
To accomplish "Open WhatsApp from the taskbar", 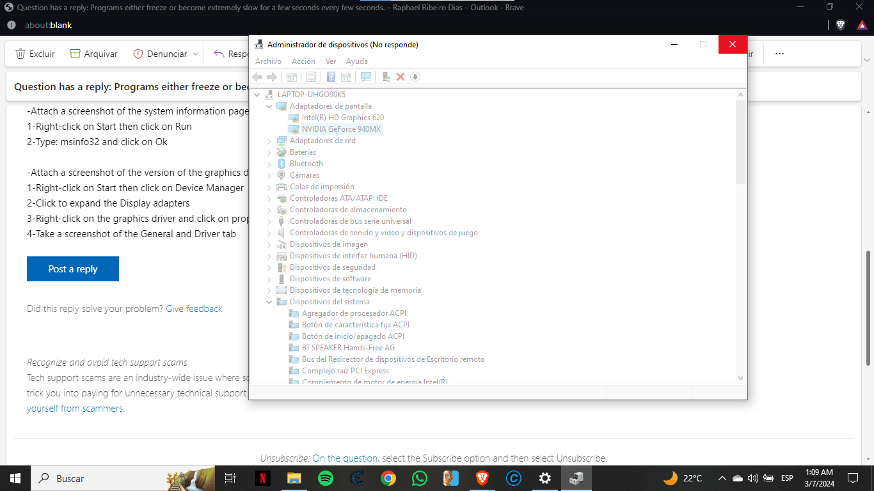I will point(420,478).
